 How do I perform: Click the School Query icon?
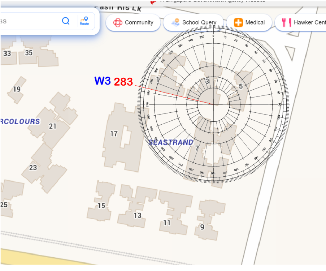tap(175, 23)
